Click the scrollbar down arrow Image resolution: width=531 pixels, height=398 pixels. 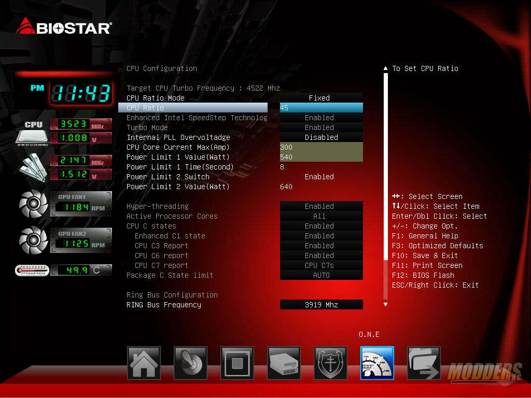click(x=385, y=305)
